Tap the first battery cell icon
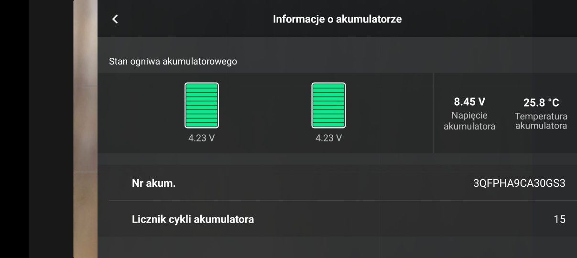This screenshot has width=577, height=258. (x=202, y=105)
